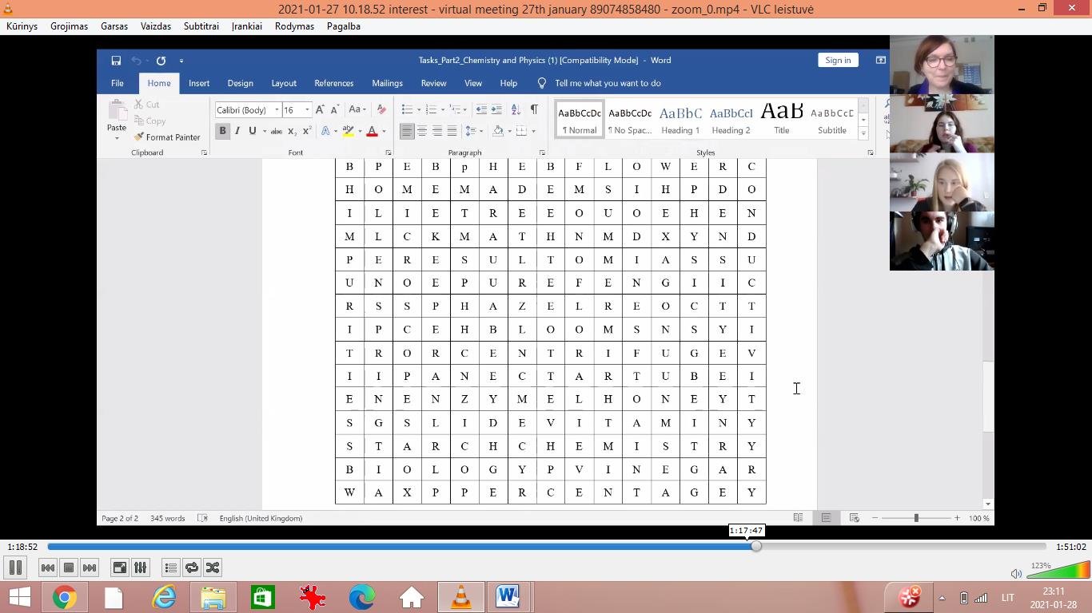Mute audio using the speaker icon
This screenshot has width=1092, height=613.
coord(1016,573)
